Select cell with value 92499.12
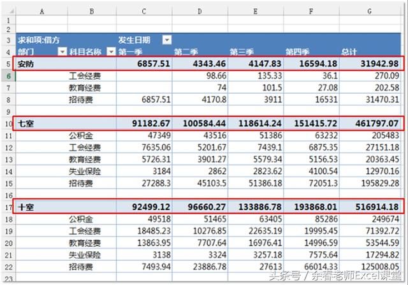The width and height of the screenshot is (408, 285). pos(144,207)
